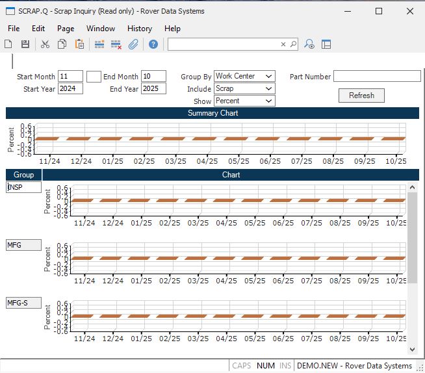Open the Window menu
The height and width of the screenshot is (373, 425).
coord(101,29)
